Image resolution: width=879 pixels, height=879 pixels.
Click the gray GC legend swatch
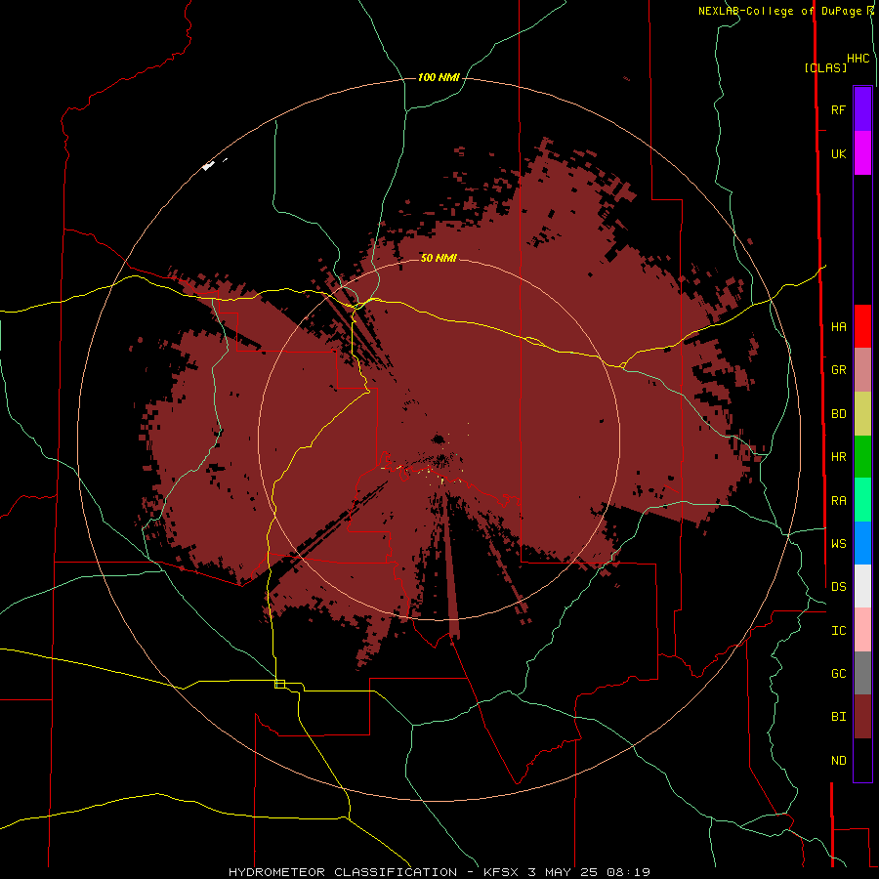[862, 673]
